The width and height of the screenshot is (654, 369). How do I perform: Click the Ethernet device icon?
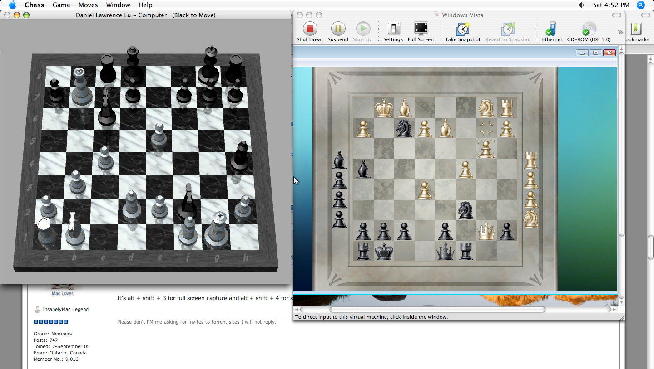point(552,32)
